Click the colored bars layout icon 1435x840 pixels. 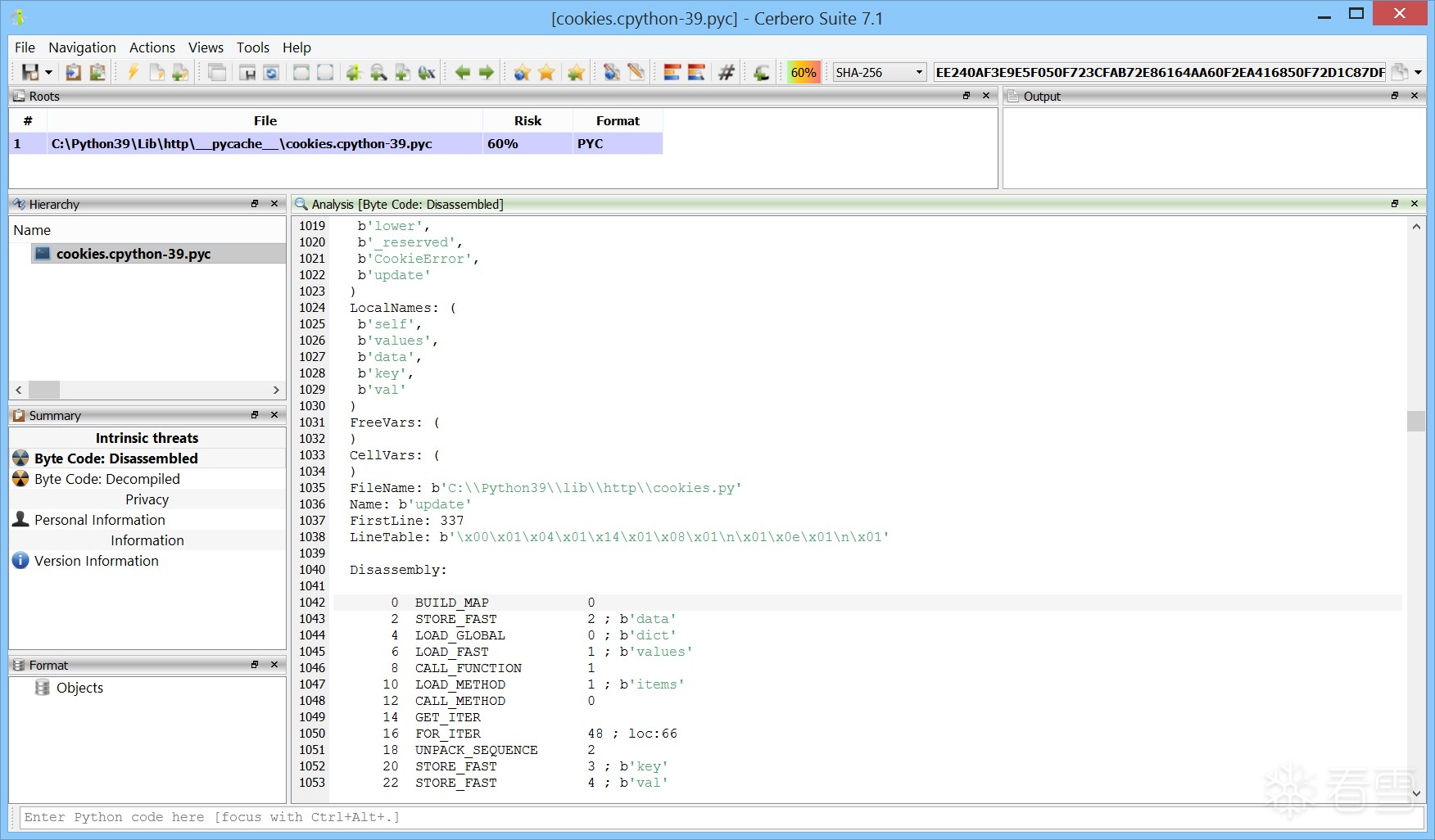672,72
